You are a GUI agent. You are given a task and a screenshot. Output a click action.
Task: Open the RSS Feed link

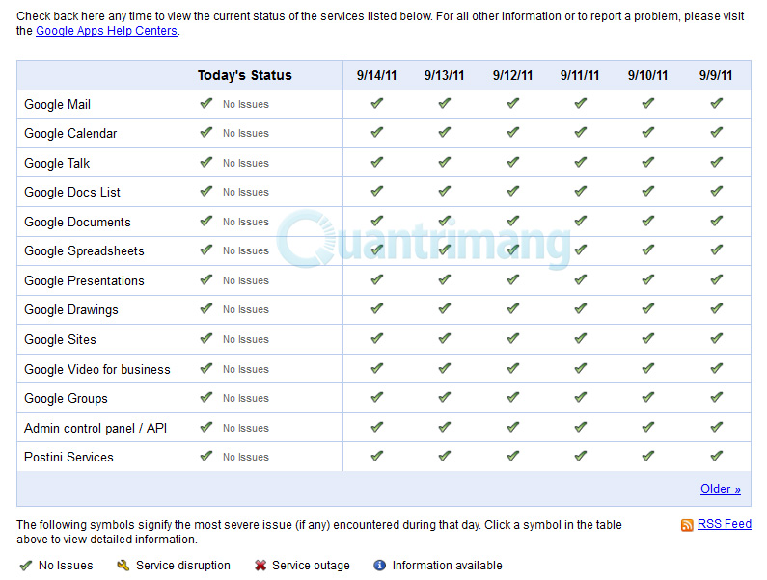click(724, 524)
